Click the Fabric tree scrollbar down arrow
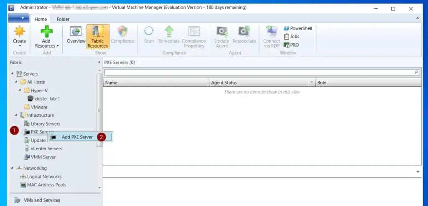428x206 pixels. [x=99, y=188]
